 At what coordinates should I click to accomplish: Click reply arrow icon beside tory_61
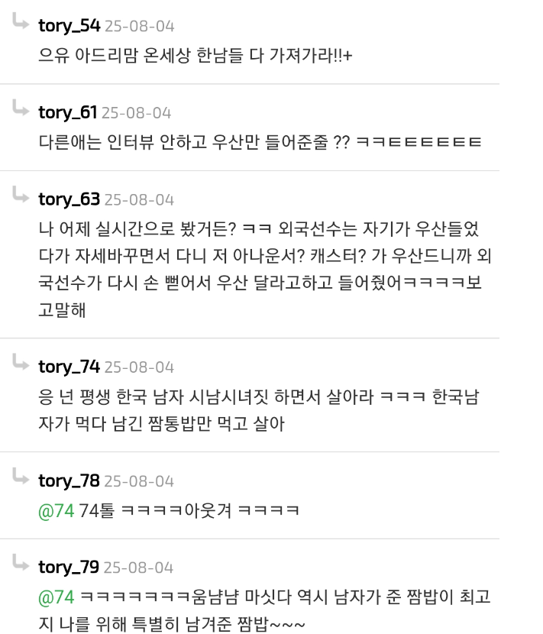click(21, 108)
